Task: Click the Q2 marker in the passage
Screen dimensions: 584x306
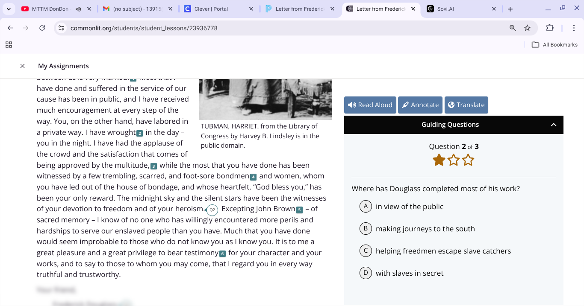Action: [x=212, y=210]
